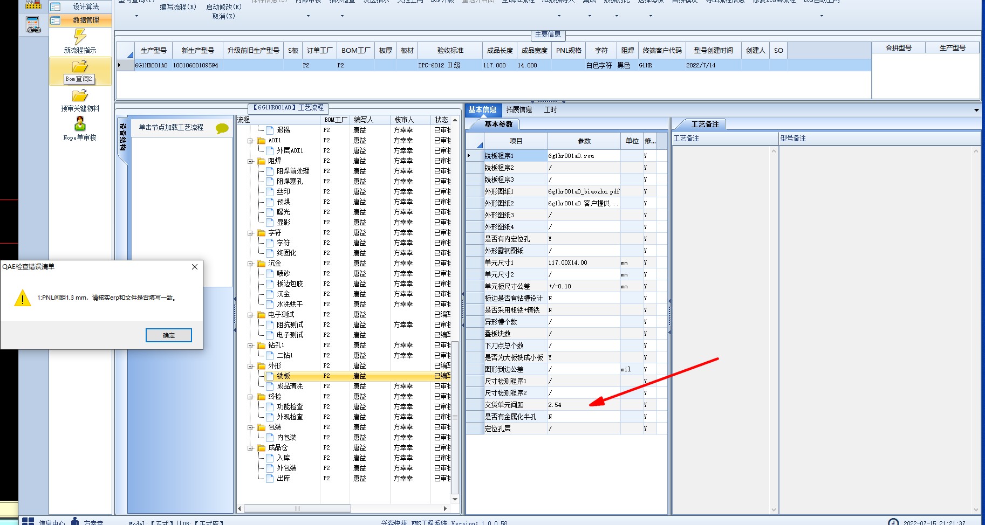Switch to the 基本信息 tab
985x525 pixels.
[x=482, y=109]
